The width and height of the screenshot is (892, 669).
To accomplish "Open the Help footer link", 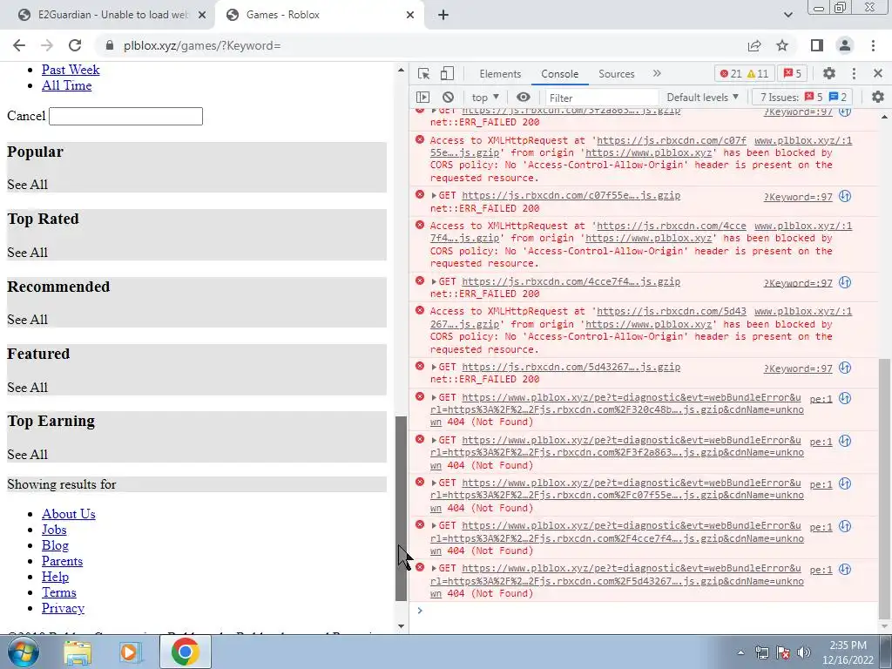I will coord(55,577).
